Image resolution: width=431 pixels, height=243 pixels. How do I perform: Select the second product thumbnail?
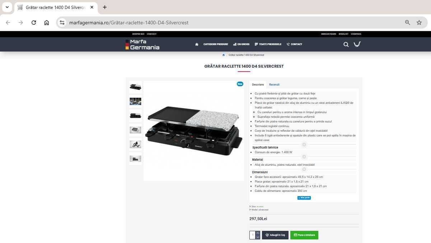pos(135,101)
